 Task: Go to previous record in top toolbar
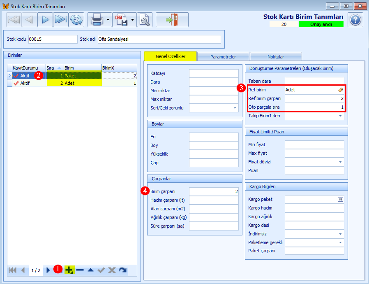(x=30, y=20)
